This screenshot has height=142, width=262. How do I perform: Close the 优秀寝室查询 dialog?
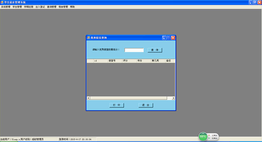[173, 38]
